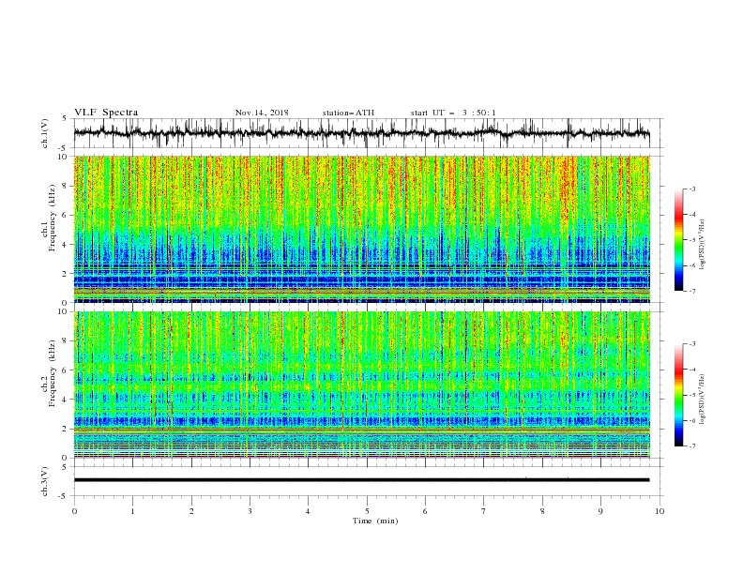Click the '10' tick label on time axis
Image resolution: width=743 pixels, height=574 pixels.
660,511
